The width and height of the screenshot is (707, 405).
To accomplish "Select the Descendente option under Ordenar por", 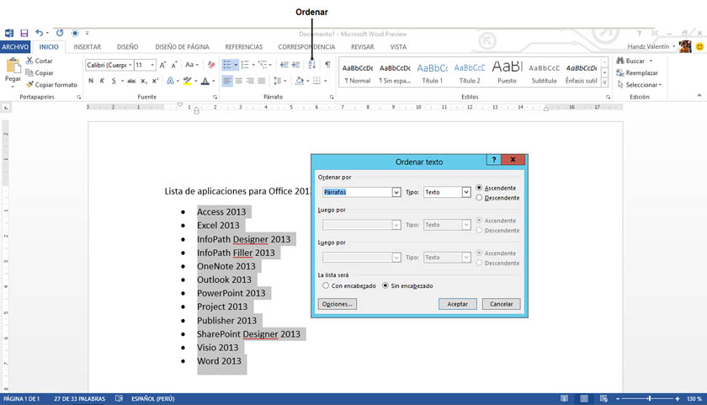I will pos(480,198).
